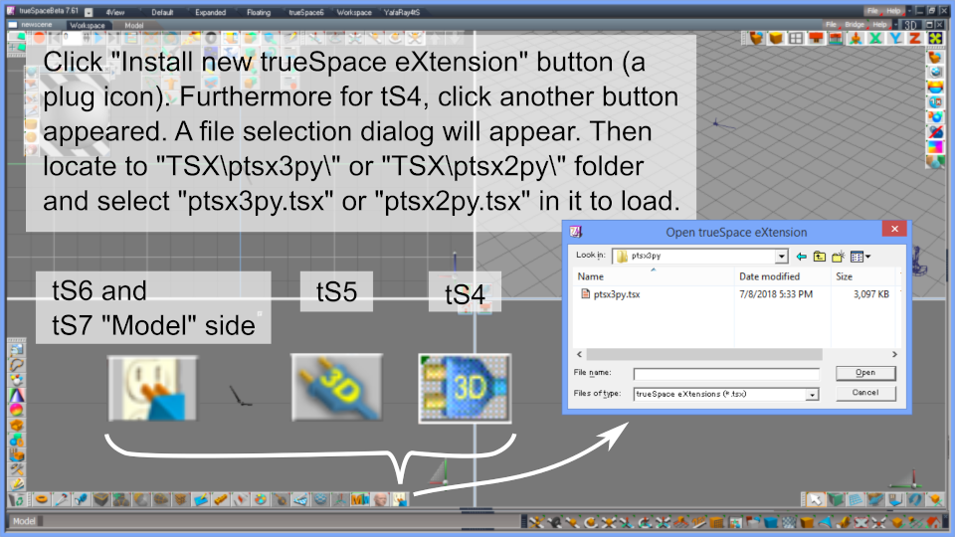Viewport: 955px width, 537px height.
Task: Click the orange table view icon
Action: pyautogui.click(x=816, y=39)
